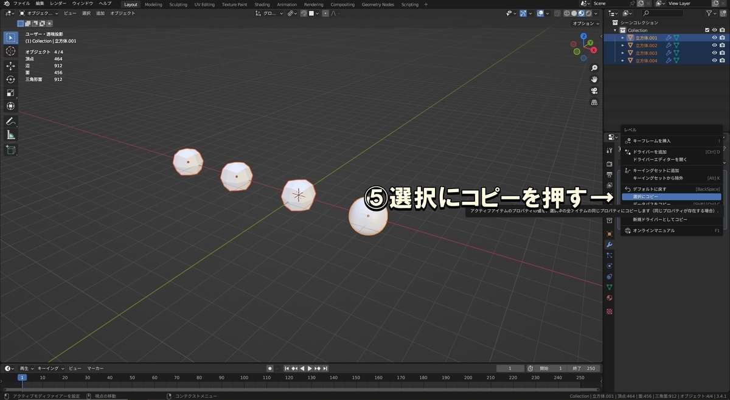Disable render camera icon for 立方体.001
The height and width of the screenshot is (400, 730).
click(722, 38)
